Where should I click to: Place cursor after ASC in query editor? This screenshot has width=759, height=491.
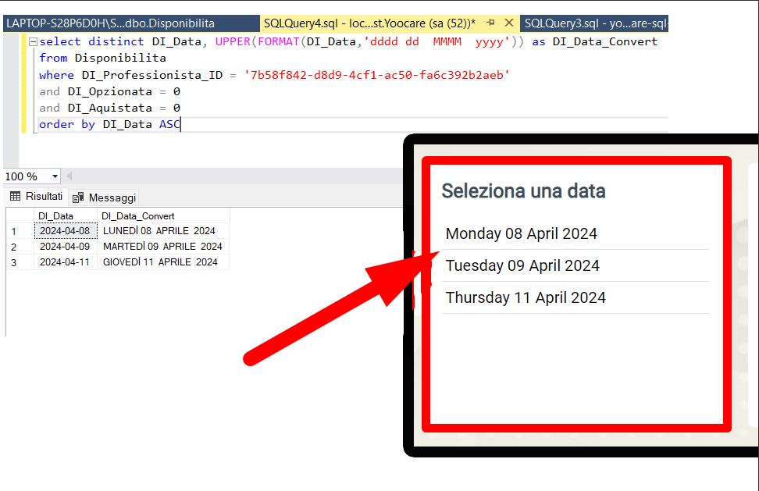pos(181,124)
